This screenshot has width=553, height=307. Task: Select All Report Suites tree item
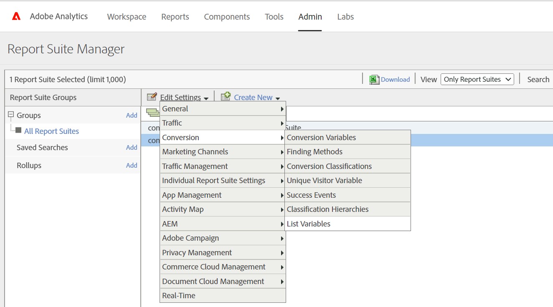tap(51, 131)
